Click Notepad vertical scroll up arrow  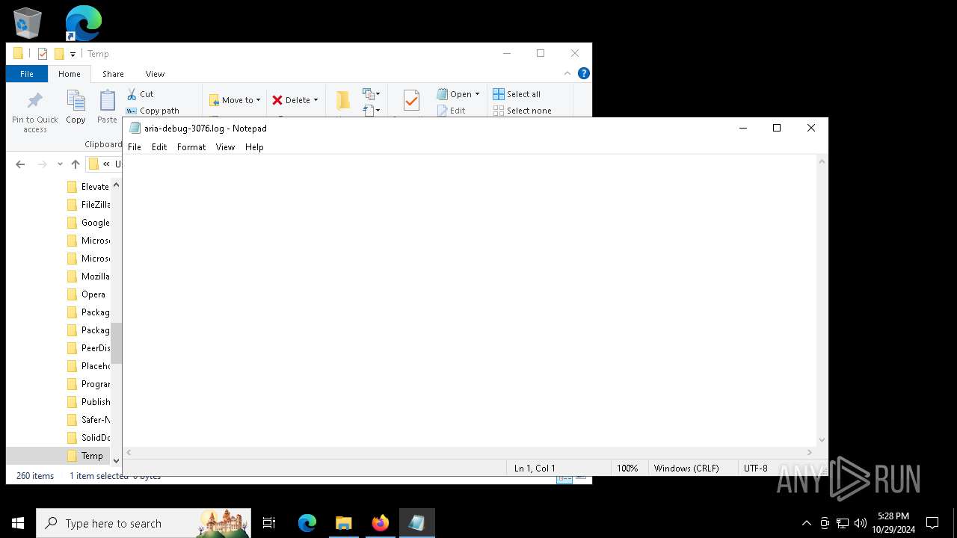(822, 161)
